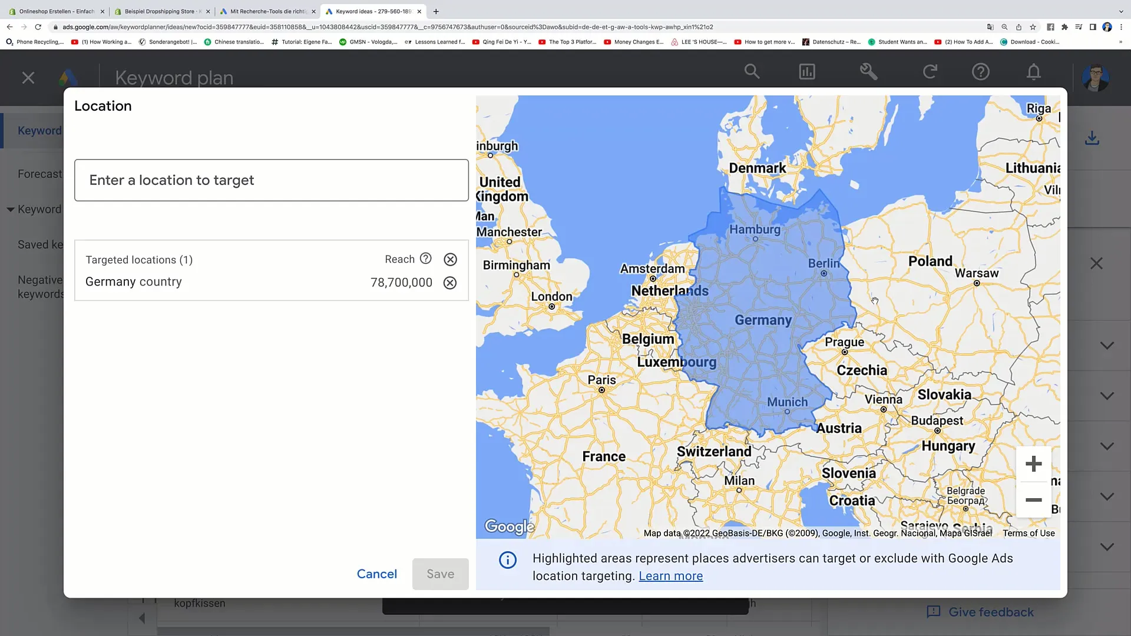
Task: Select Saved keywords in the sidebar
Action: click(x=40, y=245)
